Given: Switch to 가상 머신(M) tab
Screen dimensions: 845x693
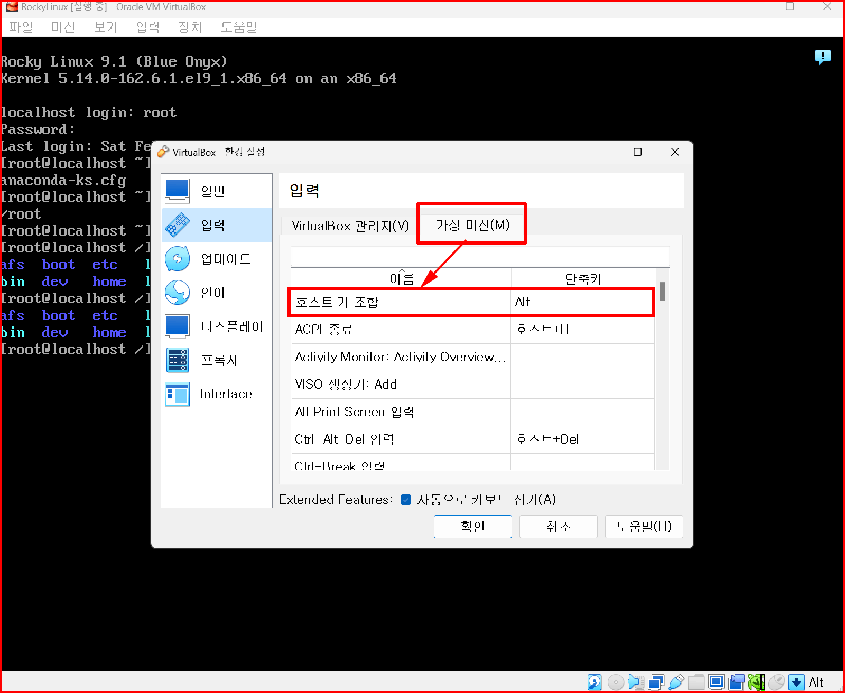Looking at the screenshot, I should click(x=472, y=225).
